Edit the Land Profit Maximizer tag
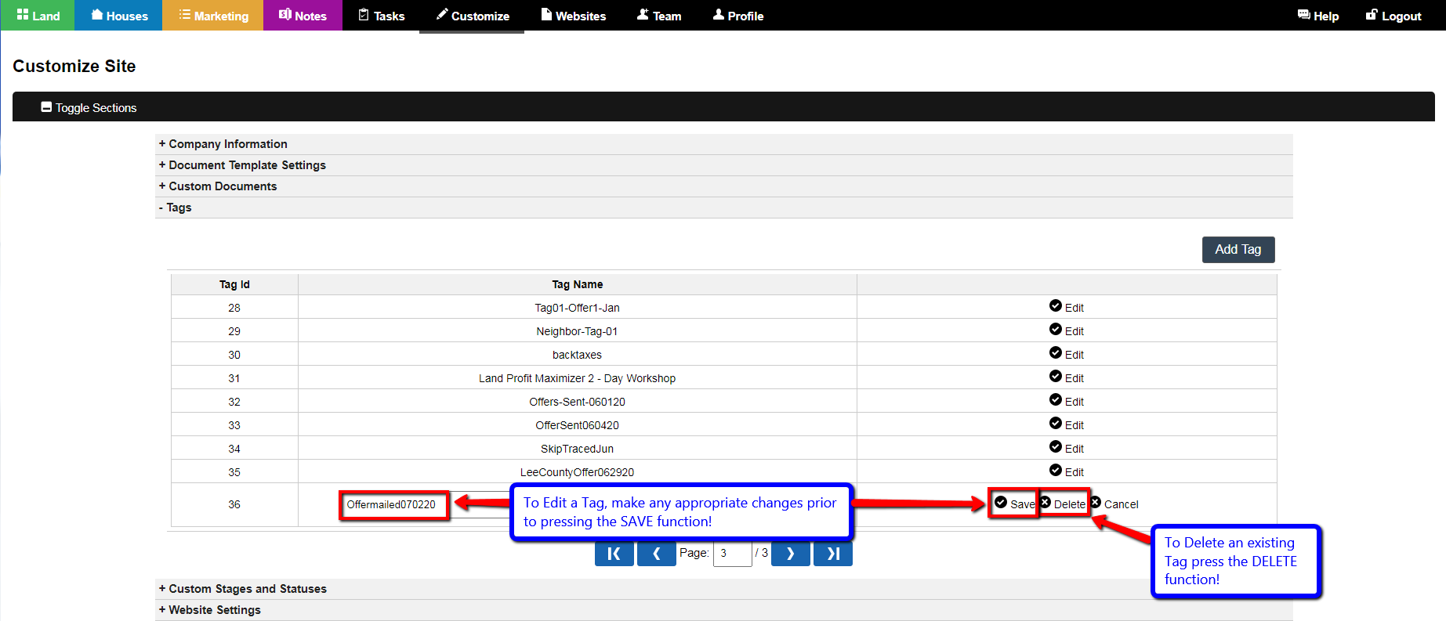This screenshot has width=1446, height=621. click(x=1067, y=377)
